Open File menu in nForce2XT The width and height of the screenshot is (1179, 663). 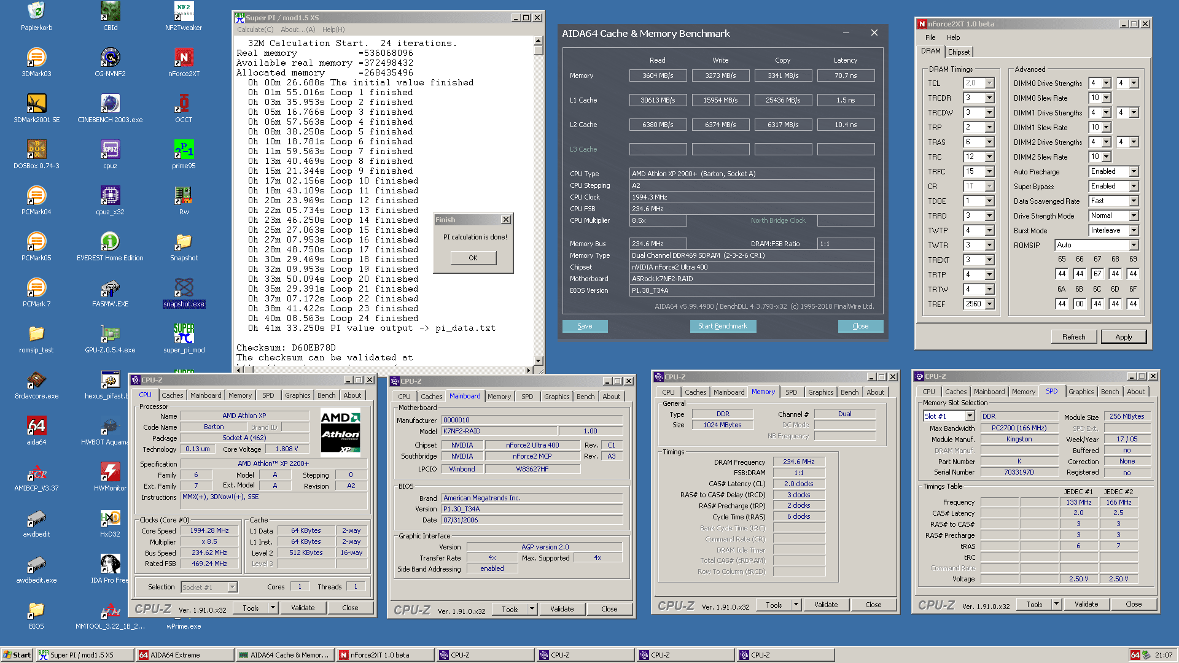930,37
